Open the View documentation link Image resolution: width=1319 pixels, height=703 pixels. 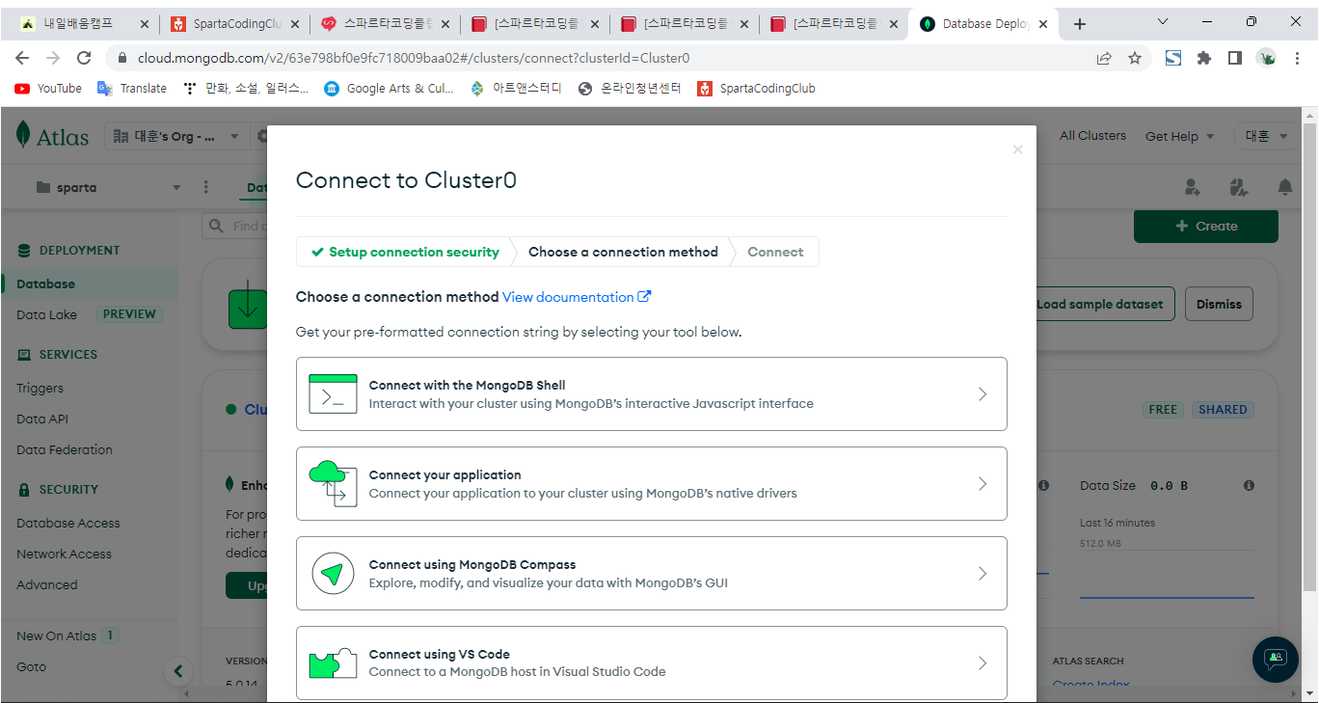(x=577, y=297)
